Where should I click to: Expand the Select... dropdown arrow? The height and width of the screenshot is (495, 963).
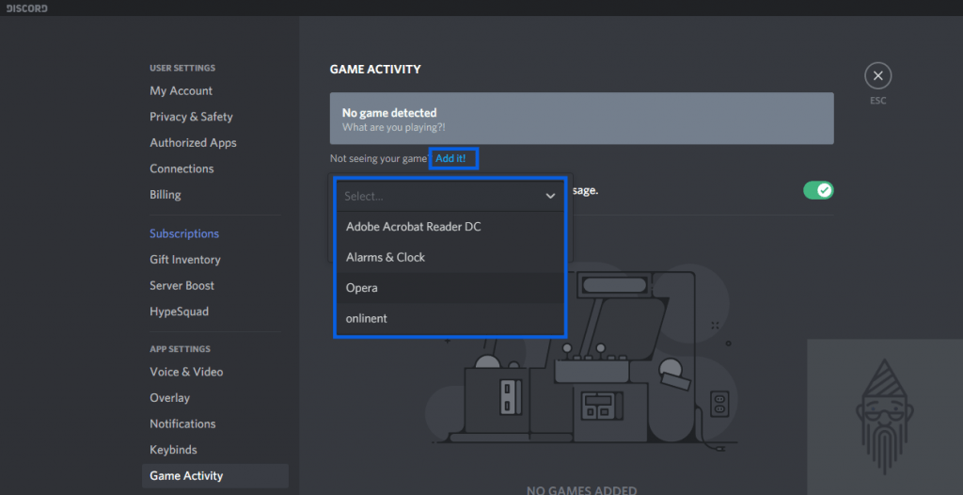[550, 196]
